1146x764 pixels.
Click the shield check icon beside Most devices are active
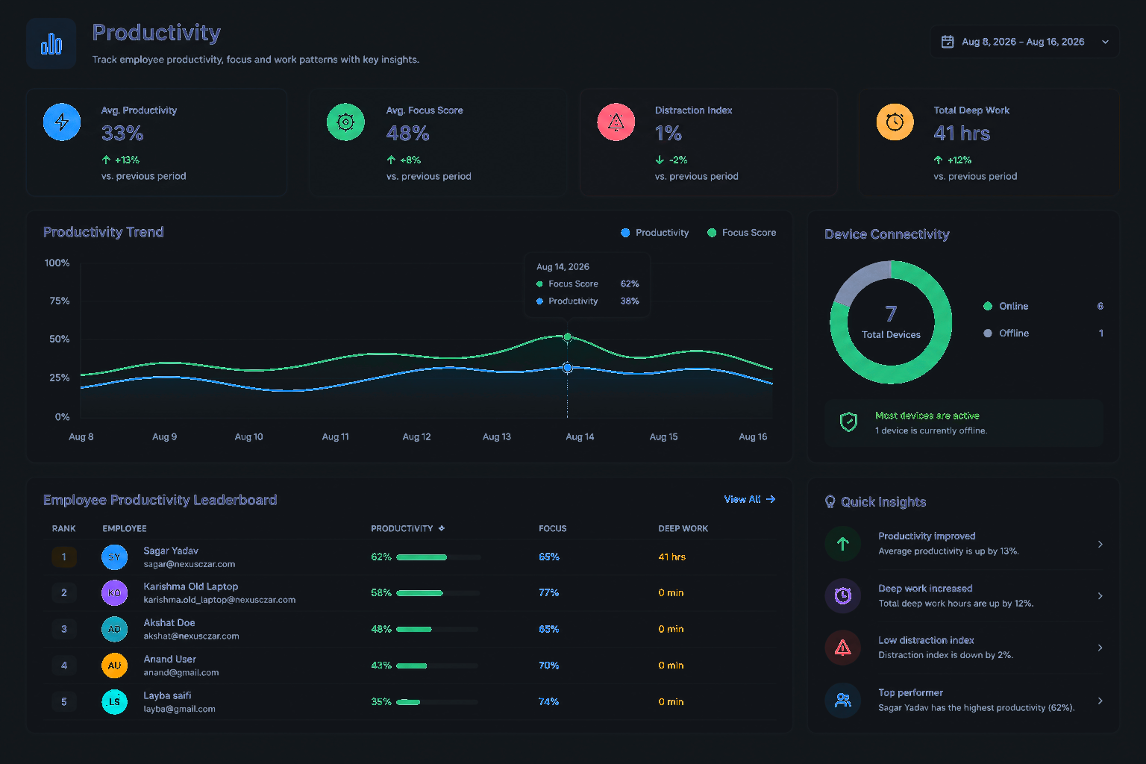point(848,422)
